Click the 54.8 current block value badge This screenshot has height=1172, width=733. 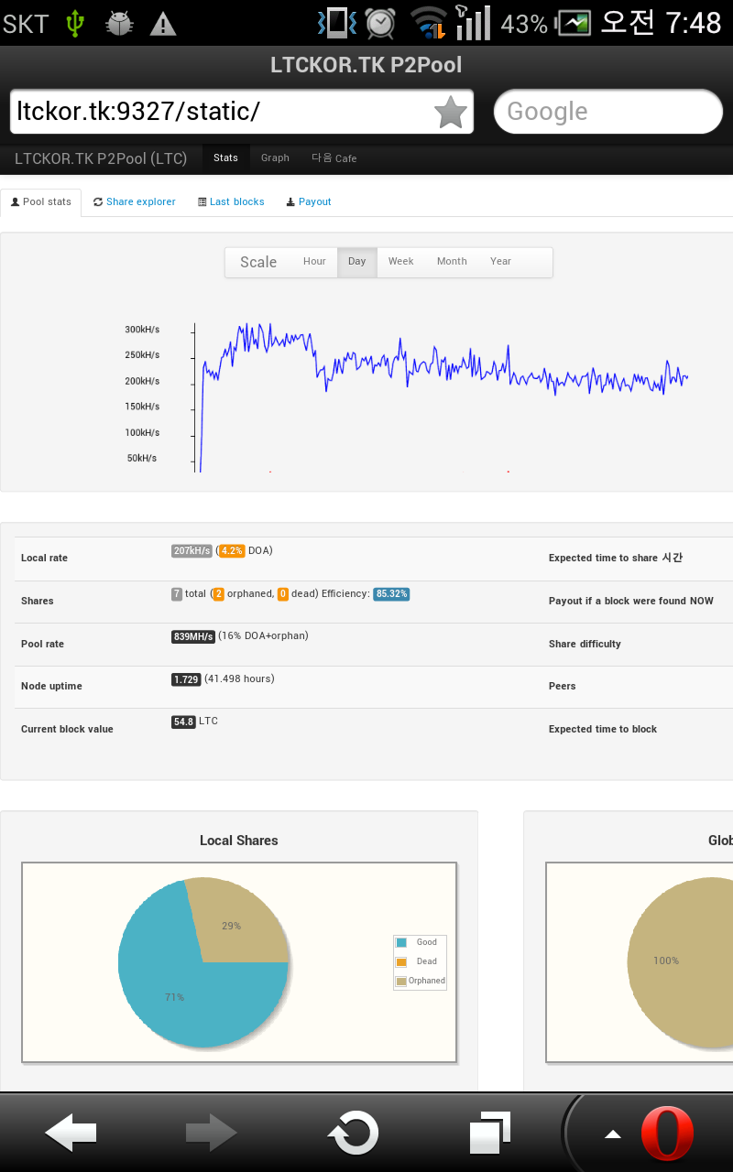[183, 722]
